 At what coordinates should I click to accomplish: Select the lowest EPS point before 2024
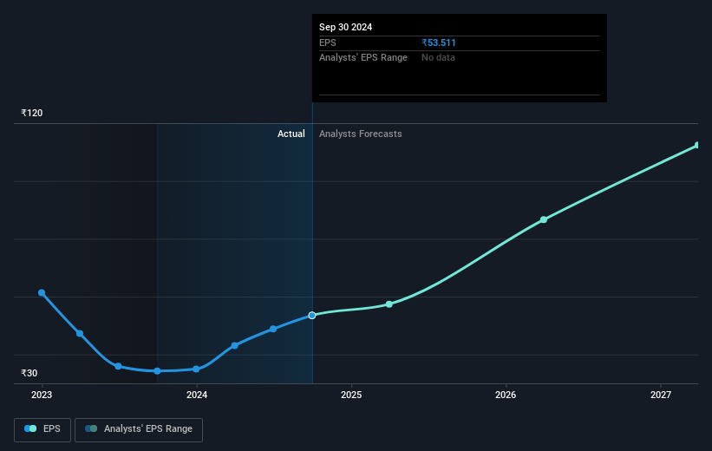pyautogui.click(x=157, y=371)
